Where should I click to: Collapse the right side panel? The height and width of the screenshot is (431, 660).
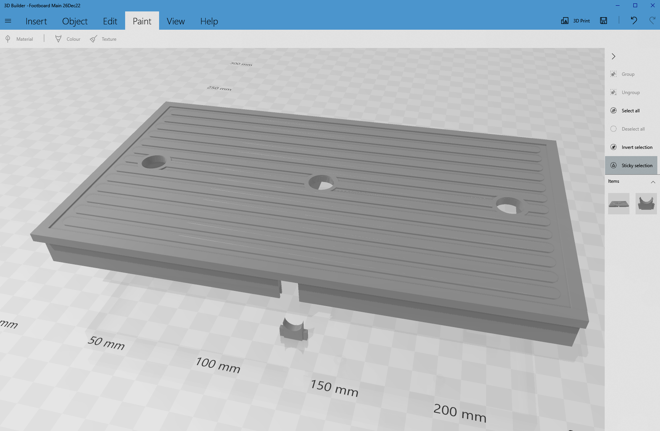[613, 56]
